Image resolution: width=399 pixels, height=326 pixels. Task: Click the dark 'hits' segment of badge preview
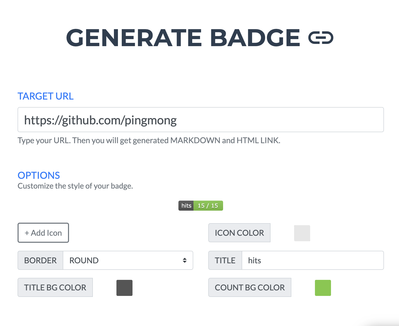(x=186, y=206)
